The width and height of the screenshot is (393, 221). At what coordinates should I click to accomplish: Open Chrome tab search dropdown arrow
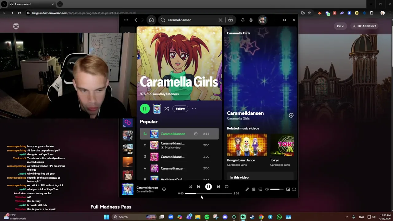click(4, 4)
